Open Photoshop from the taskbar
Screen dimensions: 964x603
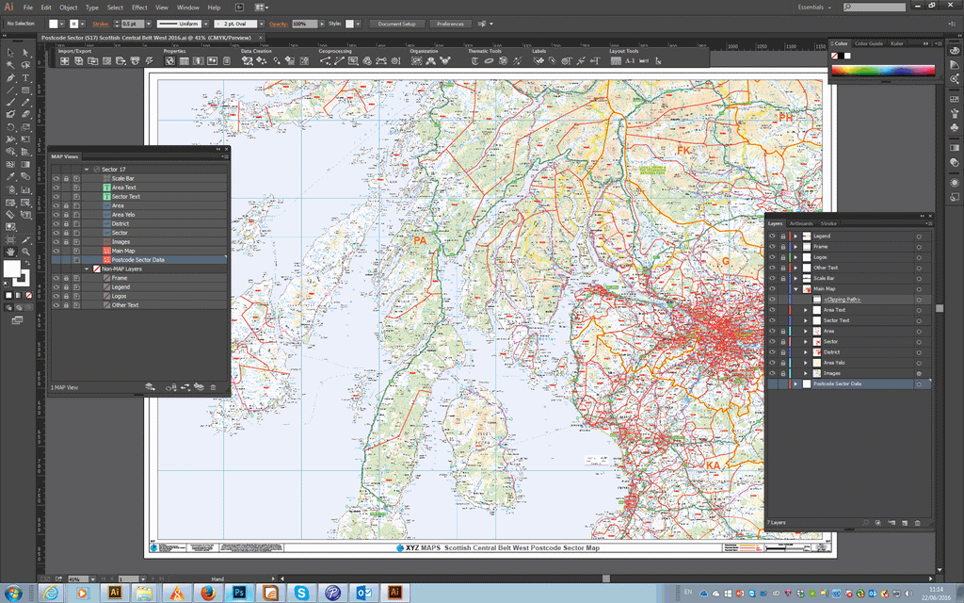(239, 593)
